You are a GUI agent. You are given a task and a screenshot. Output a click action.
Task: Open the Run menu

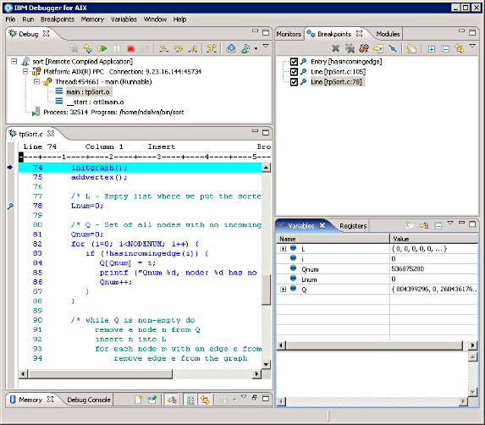coord(28,19)
